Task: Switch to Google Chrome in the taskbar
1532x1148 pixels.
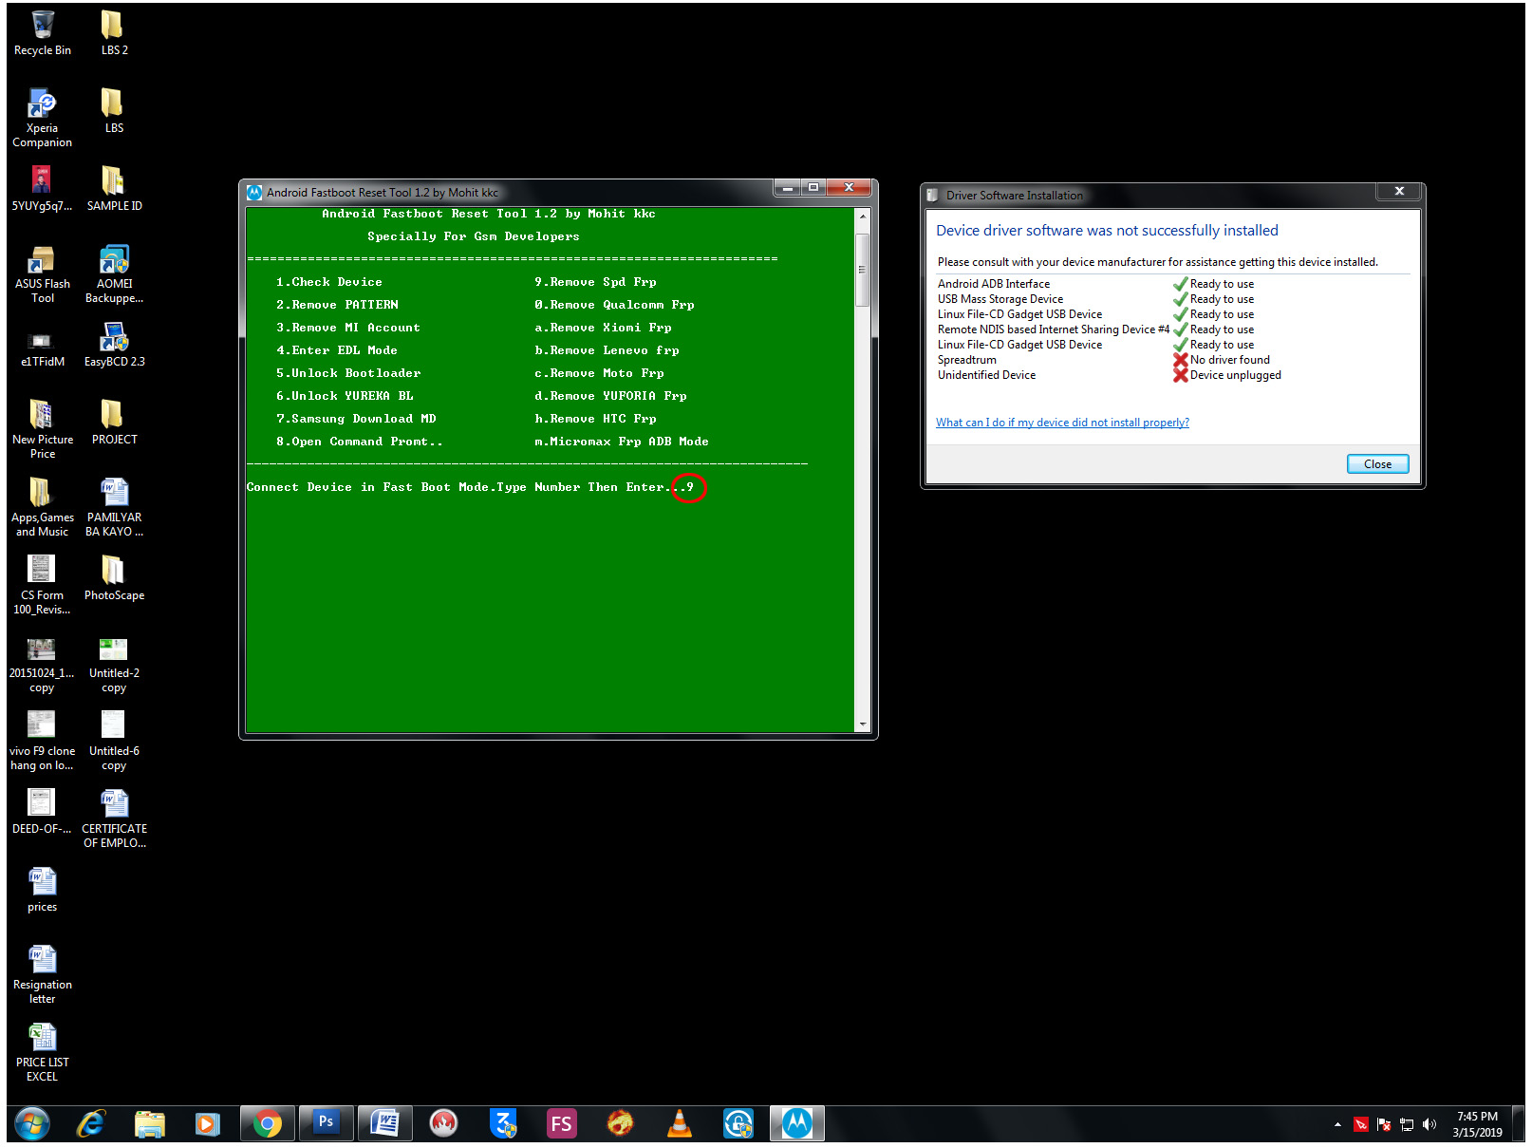Action: pyautogui.click(x=268, y=1124)
